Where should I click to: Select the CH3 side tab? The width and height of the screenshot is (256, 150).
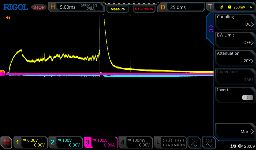(210, 29)
